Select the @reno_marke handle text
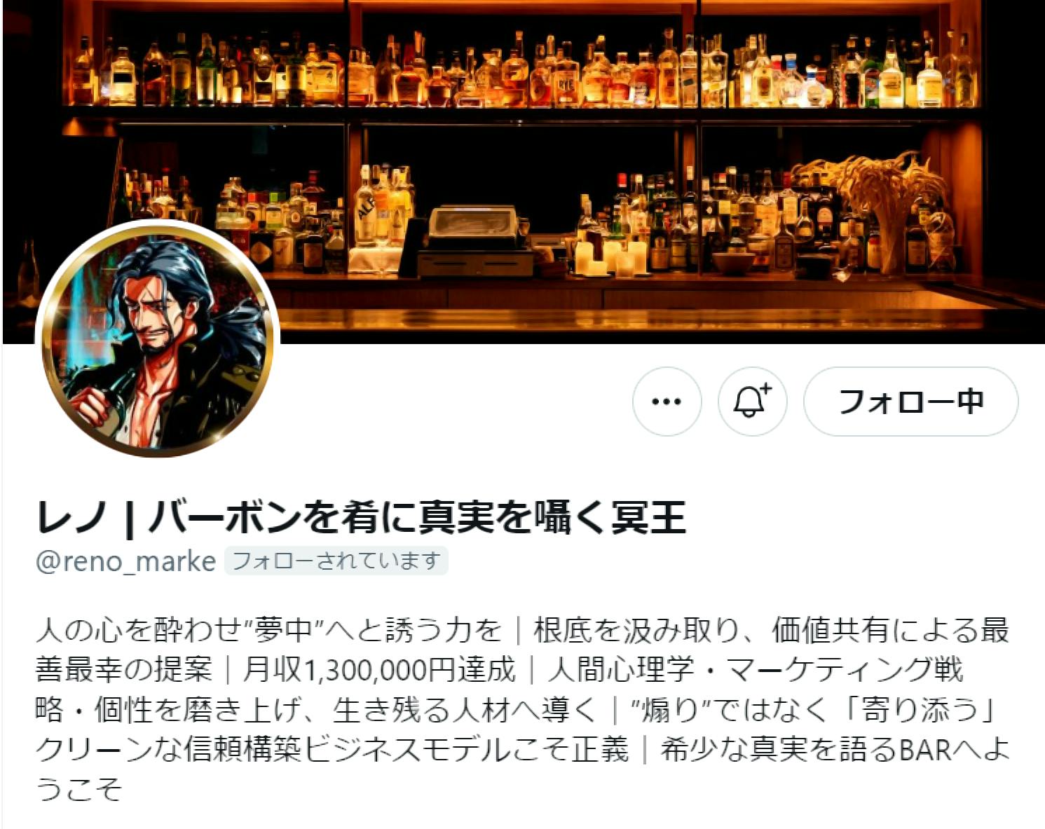Image resolution: width=1045 pixels, height=829 pixels. [x=126, y=561]
